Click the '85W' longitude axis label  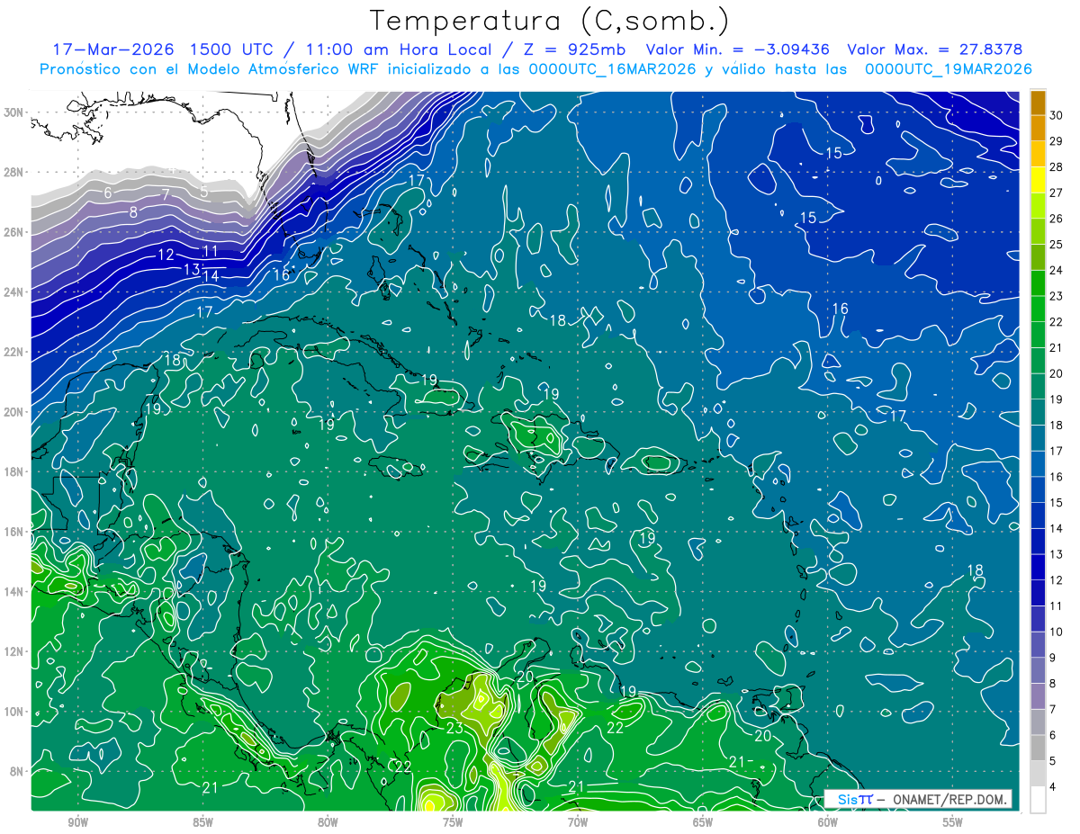[202, 822]
